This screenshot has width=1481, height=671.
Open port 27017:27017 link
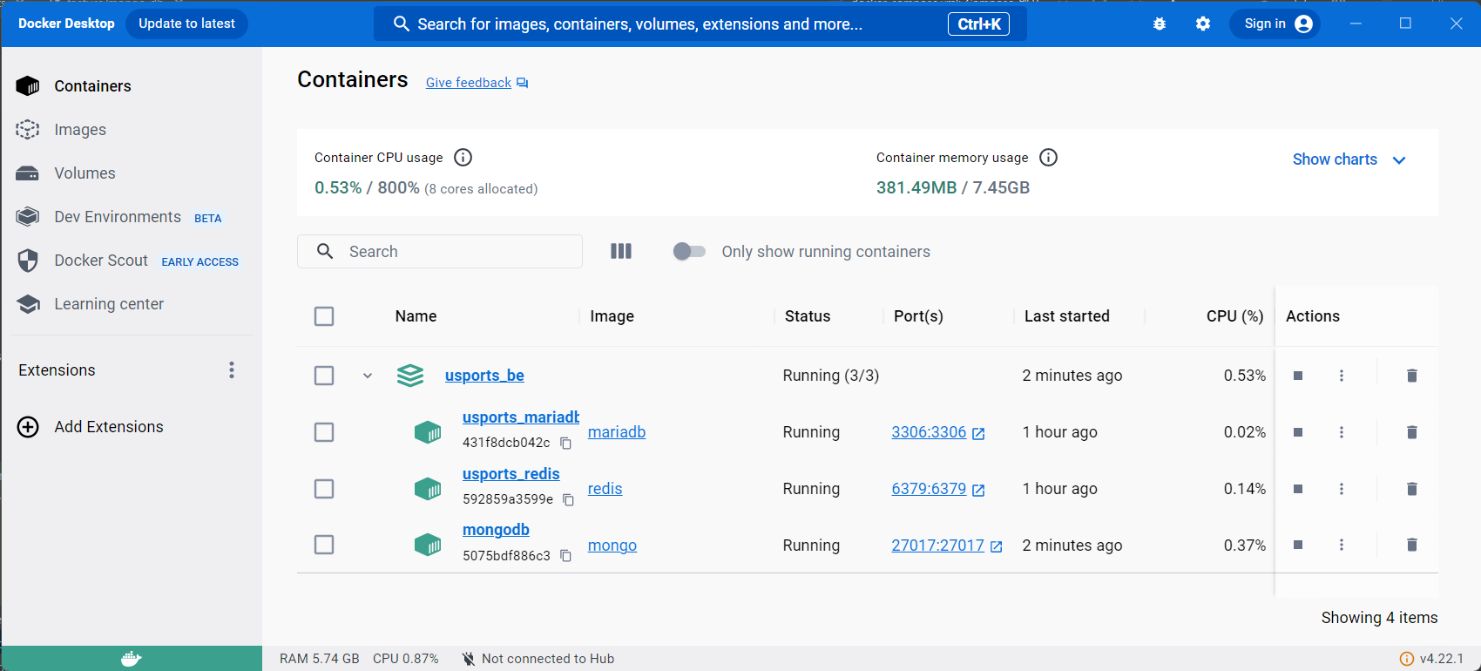click(x=947, y=545)
